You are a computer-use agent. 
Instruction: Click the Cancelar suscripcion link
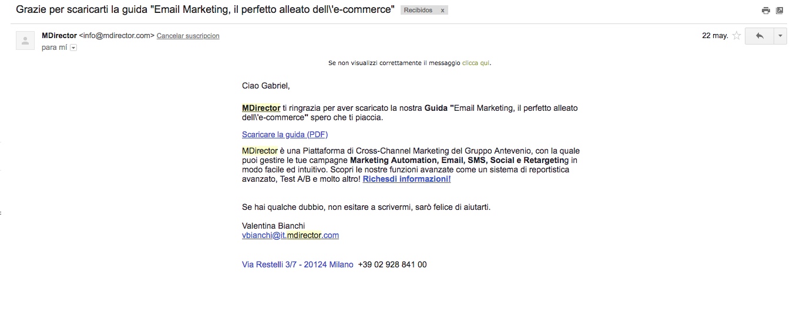(x=188, y=36)
